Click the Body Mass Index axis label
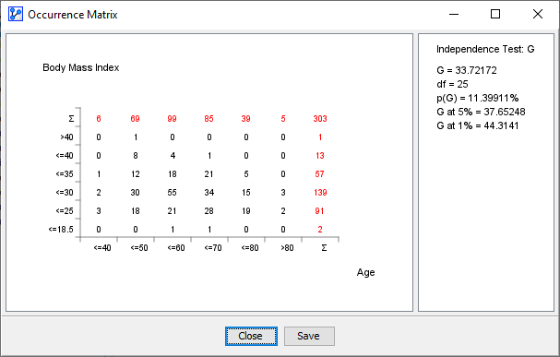 tap(80, 67)
